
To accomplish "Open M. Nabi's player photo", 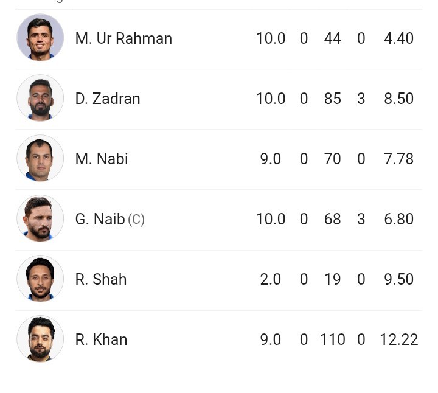I will [x=40, y=158].
